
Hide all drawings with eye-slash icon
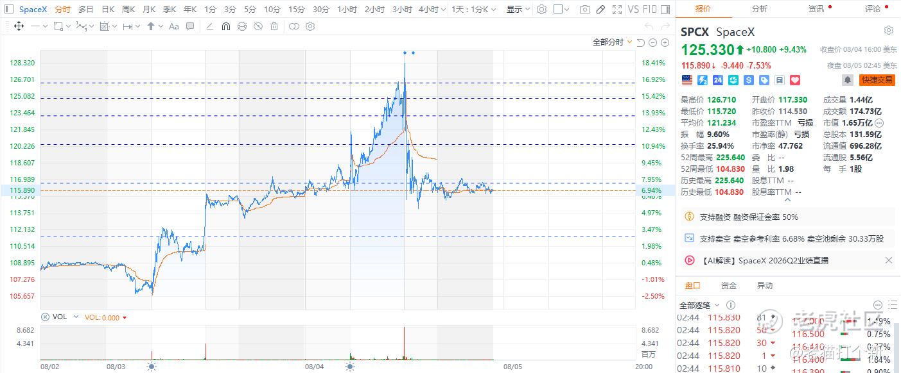click(258, 26)
